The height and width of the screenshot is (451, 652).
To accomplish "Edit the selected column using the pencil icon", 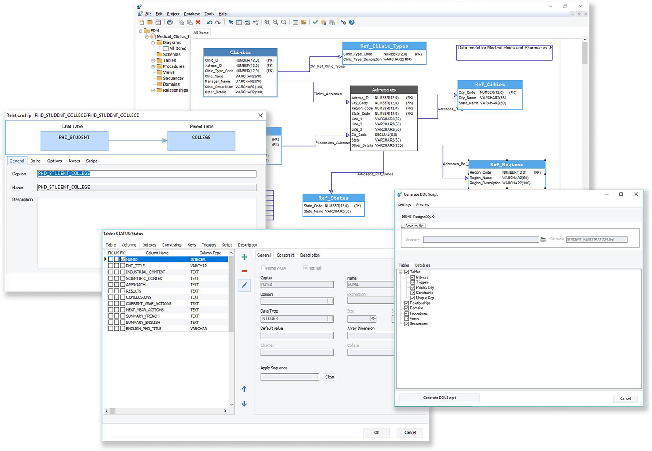I will point(244,285).
